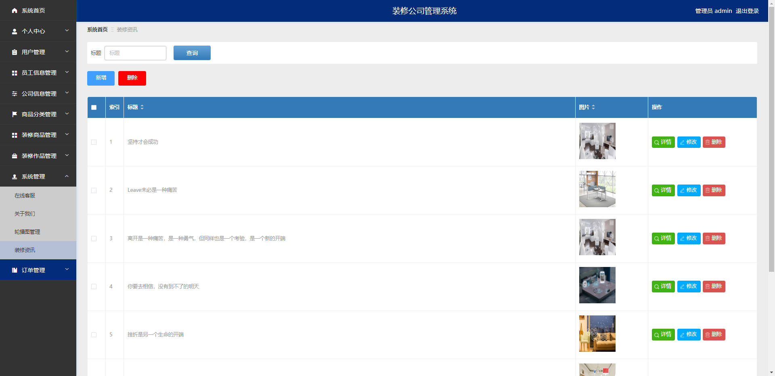Collapse the 系统管理 menu chevron

[x=67, y=176]
